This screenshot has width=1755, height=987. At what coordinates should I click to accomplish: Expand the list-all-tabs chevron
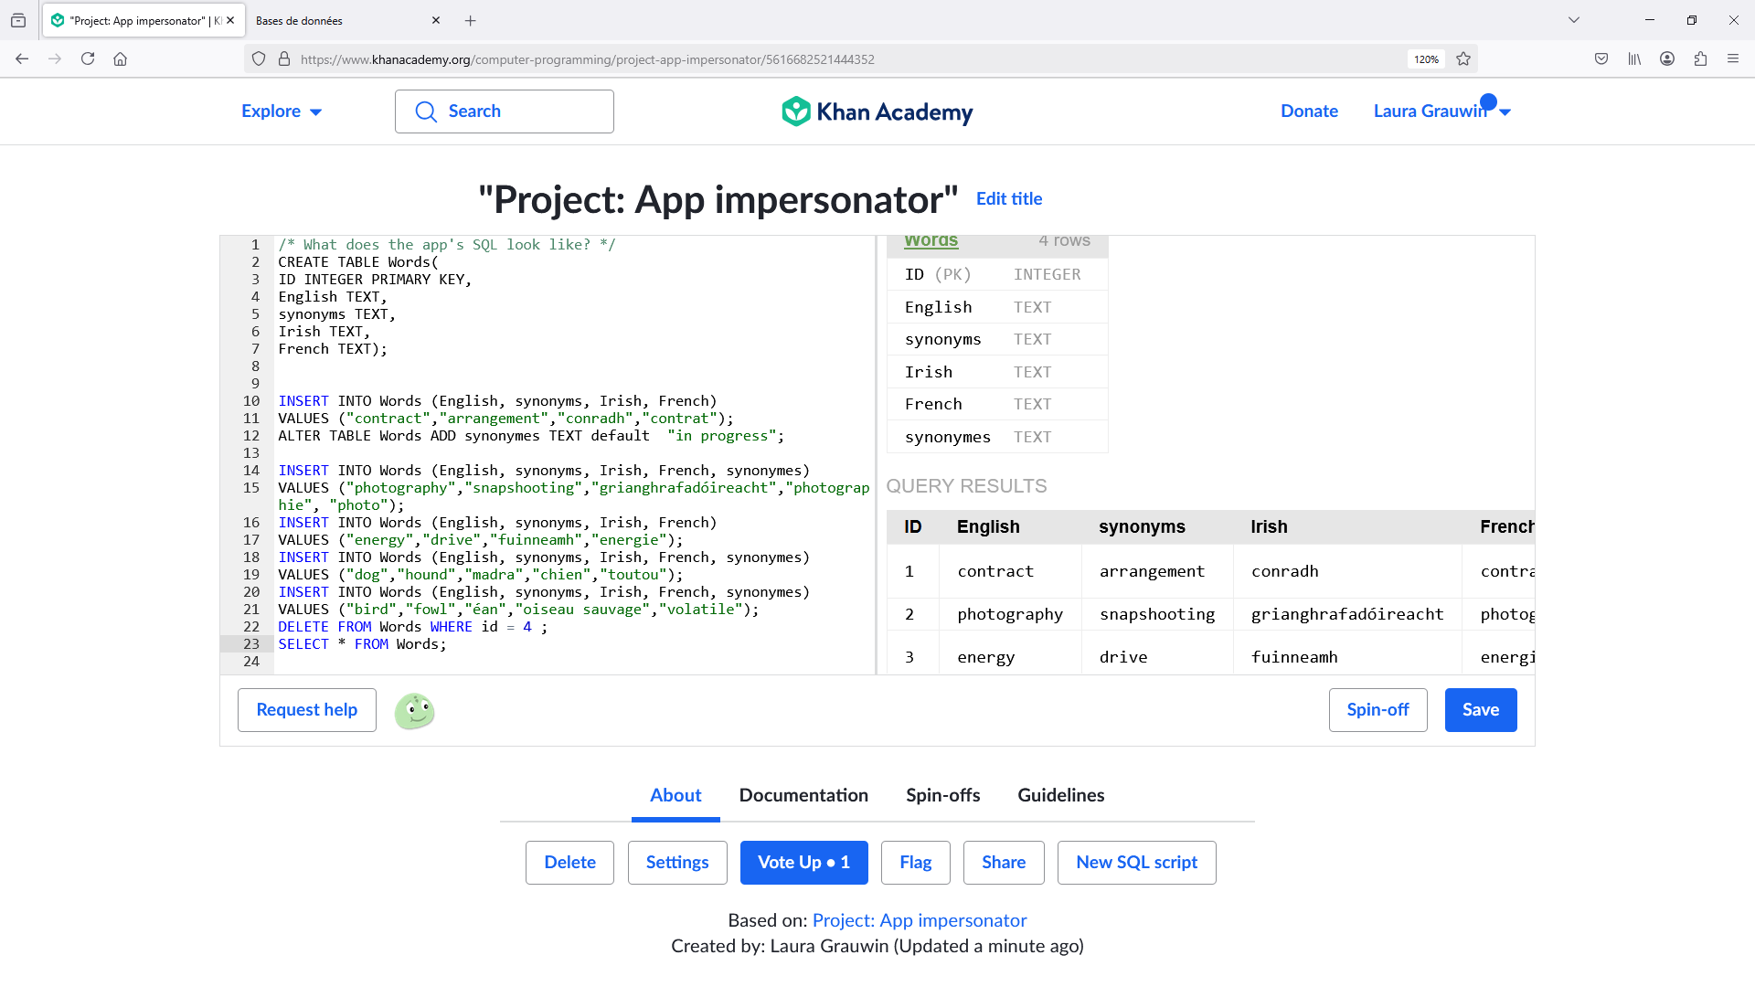pos(1574,20)
